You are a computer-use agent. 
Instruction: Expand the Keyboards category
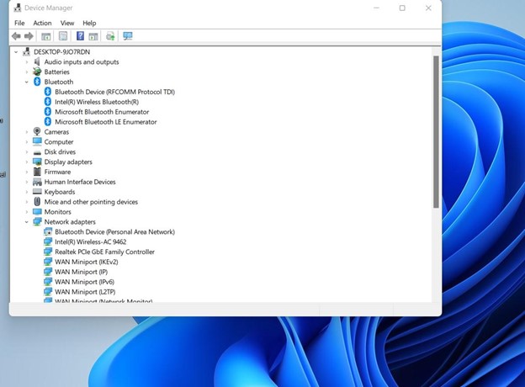tap(27, 192)
